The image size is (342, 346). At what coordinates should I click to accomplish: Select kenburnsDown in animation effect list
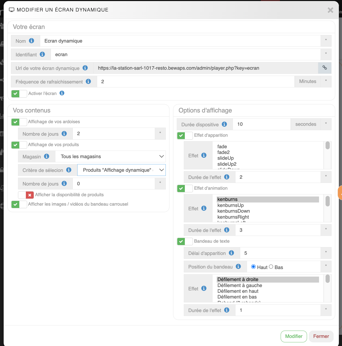tap(234, 211)
